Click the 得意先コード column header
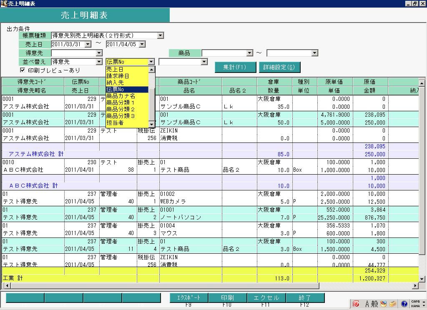The height and width of the screenshot is (310, 427). 33,82
